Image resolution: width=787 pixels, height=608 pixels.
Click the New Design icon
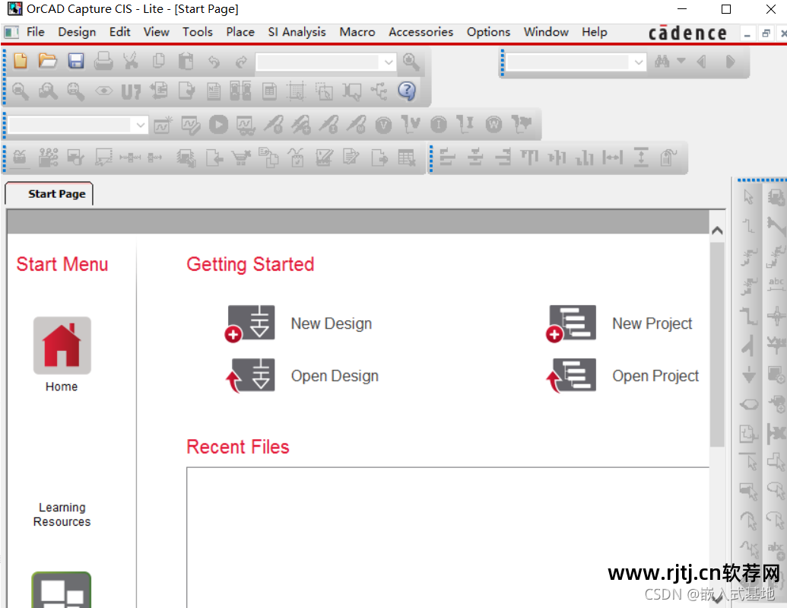(x=250, y=323)
